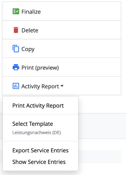
Task: Choose Print Activity Report menu entry
Action: (x=38, y=105)
